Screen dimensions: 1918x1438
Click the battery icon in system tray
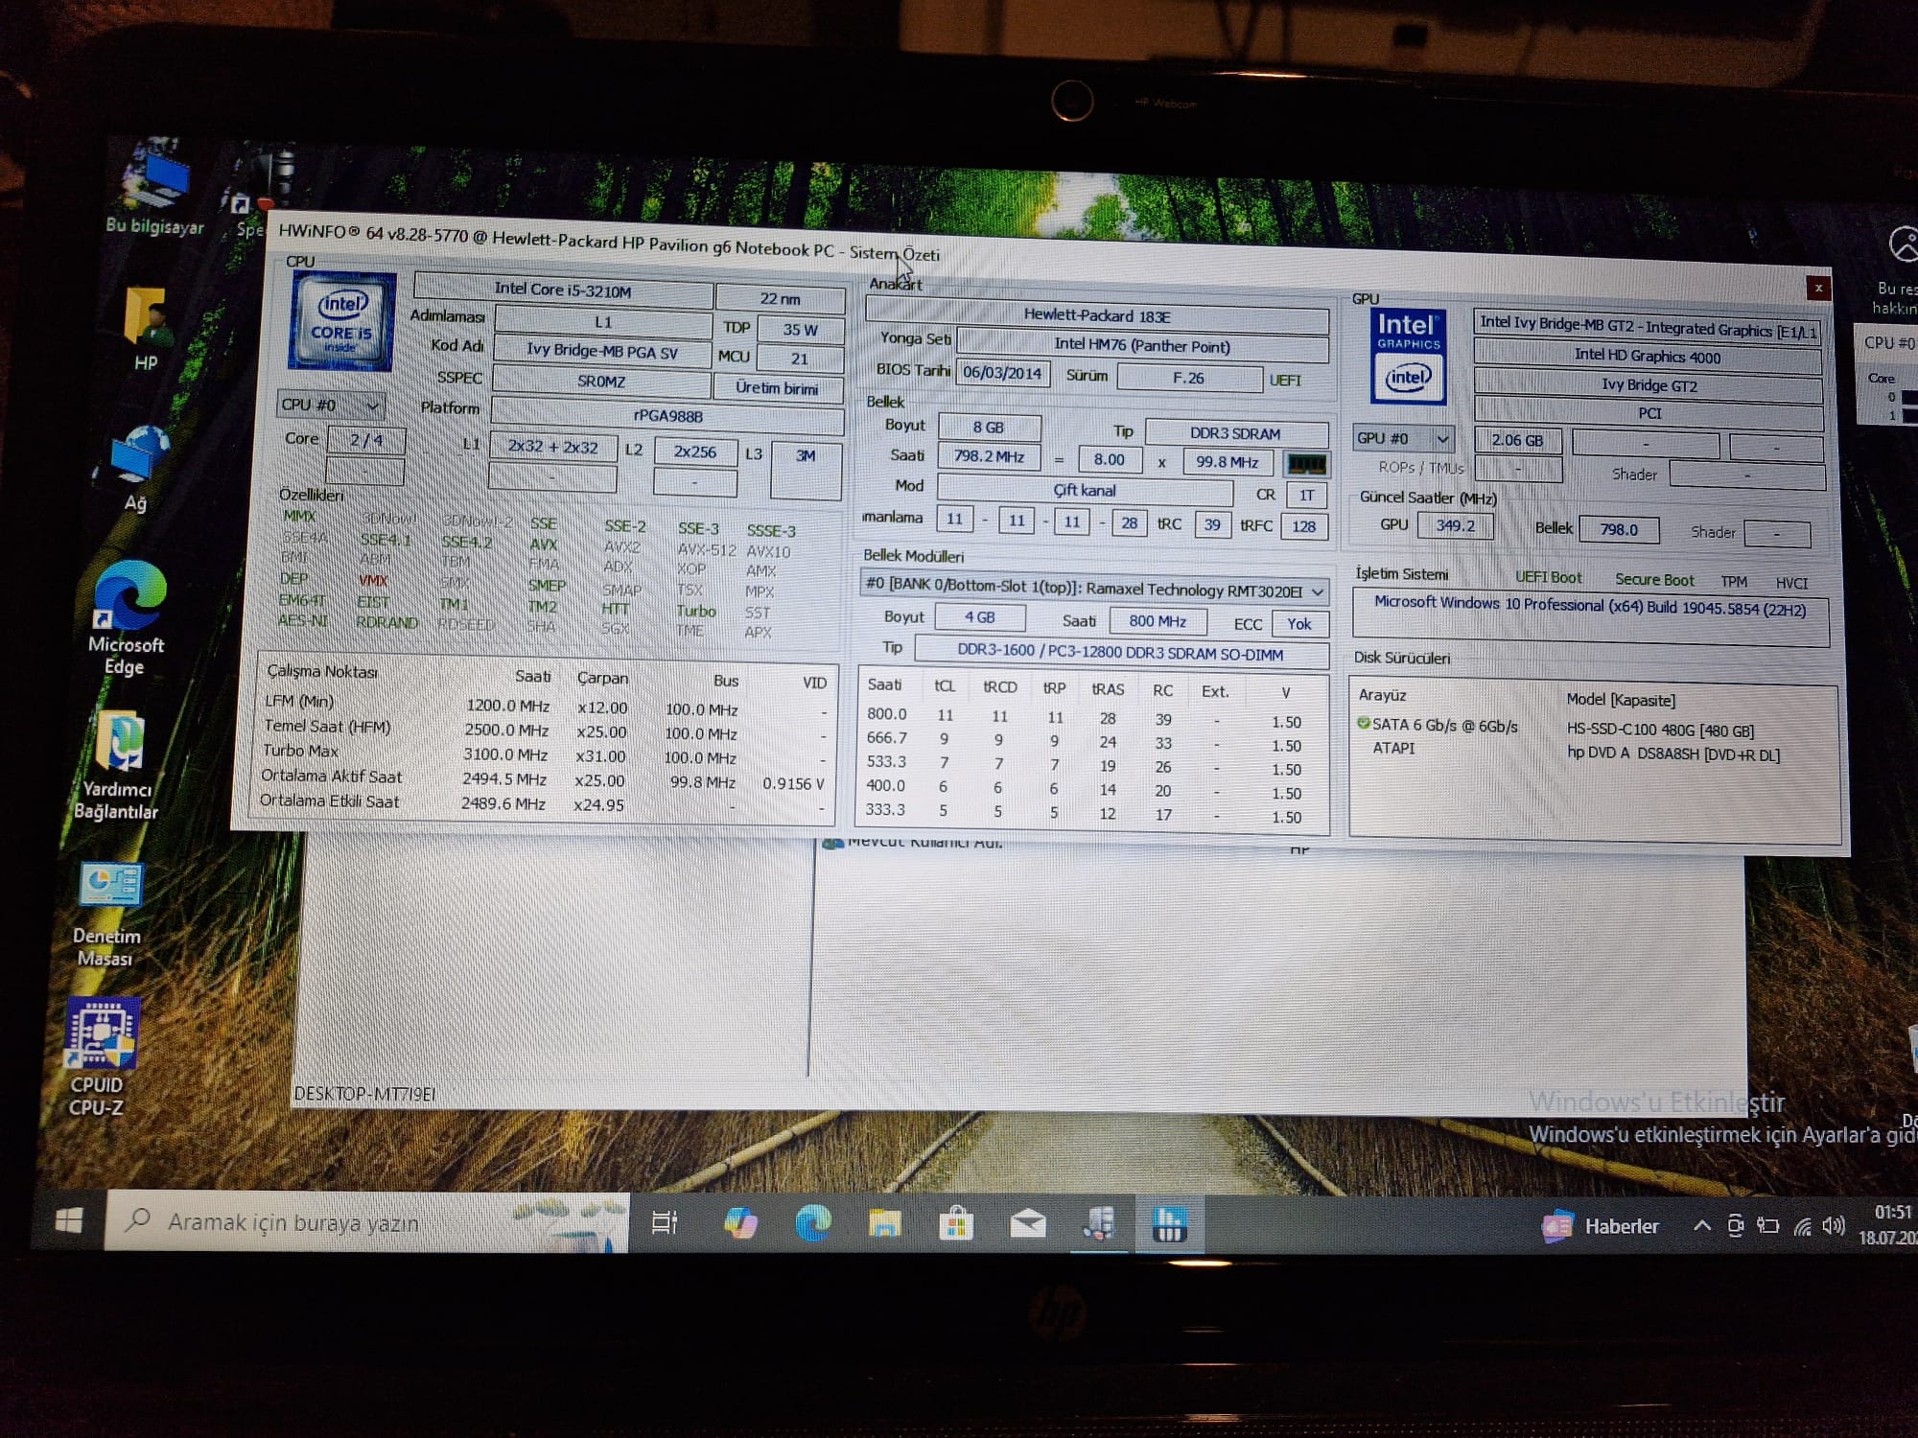[1768, 1226]
